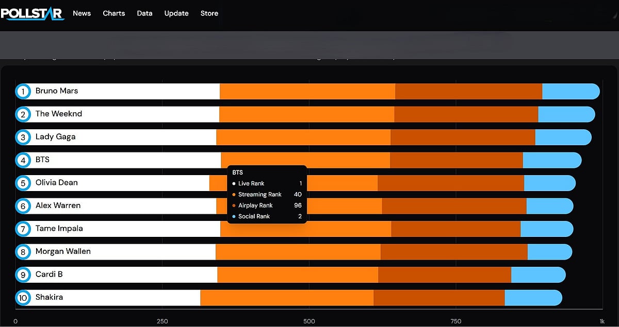The height and width of the screenshot is (327, 619).
Task: Click Streaming Rank orange dot in tooltip
Action: point(234,195)
